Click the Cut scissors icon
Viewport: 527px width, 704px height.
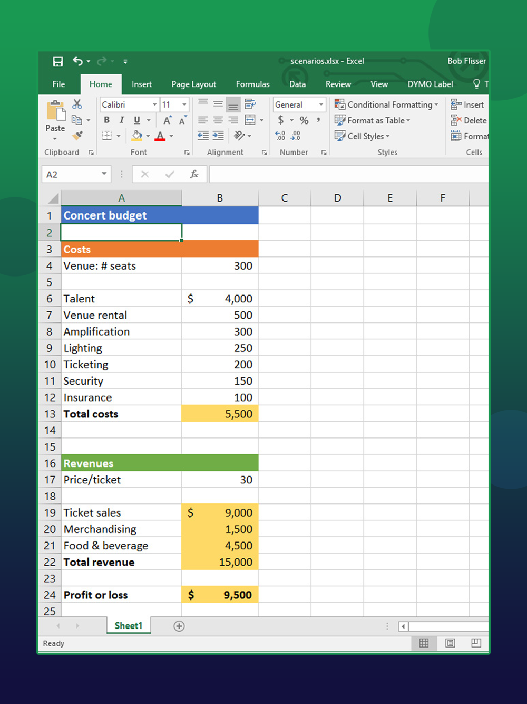pos(77,104)
